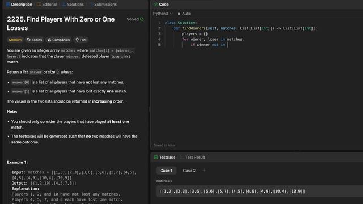363x204 pixels.
Task: Click the 'class Solution:' code line
Action: point(181,23)
